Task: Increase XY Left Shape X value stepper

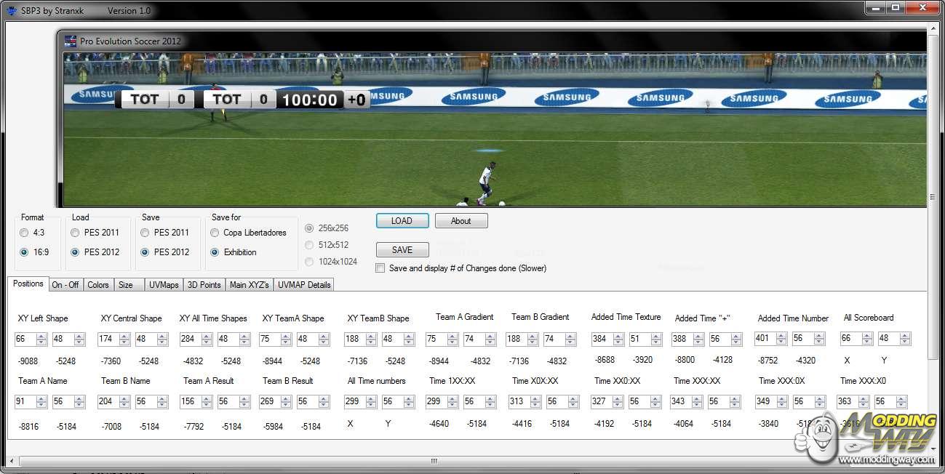Action: [x=41, y=336]
